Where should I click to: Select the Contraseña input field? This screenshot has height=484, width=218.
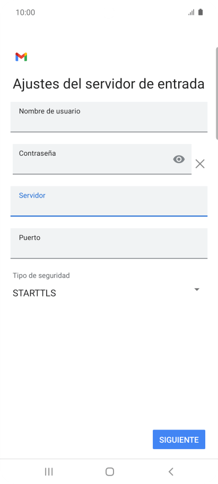(102, 159)
